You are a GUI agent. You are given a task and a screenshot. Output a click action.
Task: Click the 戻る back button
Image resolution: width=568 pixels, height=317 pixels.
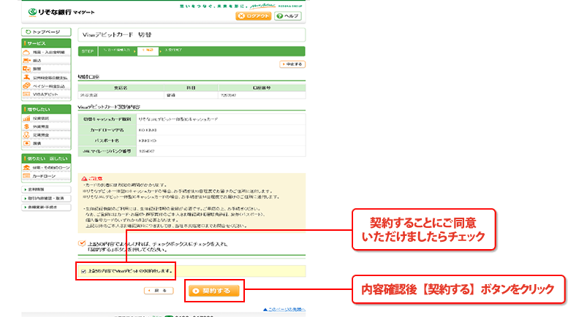159,291
